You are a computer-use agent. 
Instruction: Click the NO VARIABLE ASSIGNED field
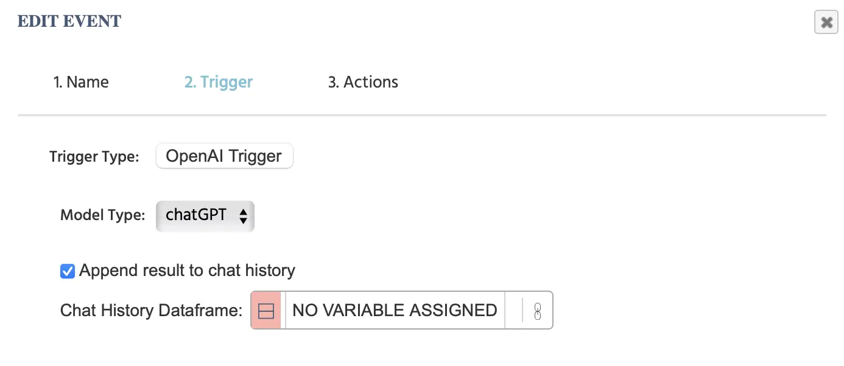pos(395,311)
